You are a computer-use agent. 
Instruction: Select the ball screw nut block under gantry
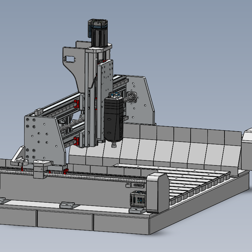click(42, 169)
